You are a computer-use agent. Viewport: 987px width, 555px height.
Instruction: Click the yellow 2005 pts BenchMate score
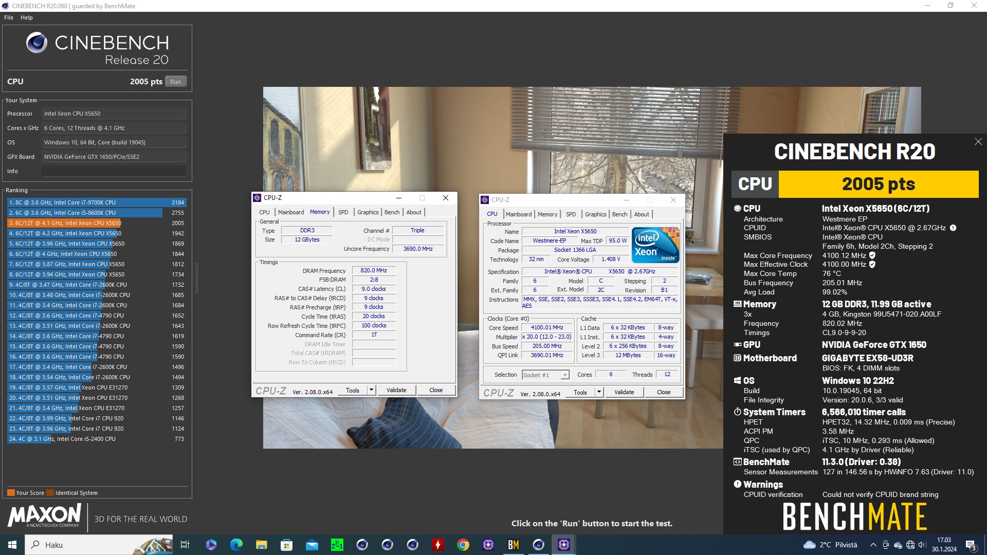[879, 184]
